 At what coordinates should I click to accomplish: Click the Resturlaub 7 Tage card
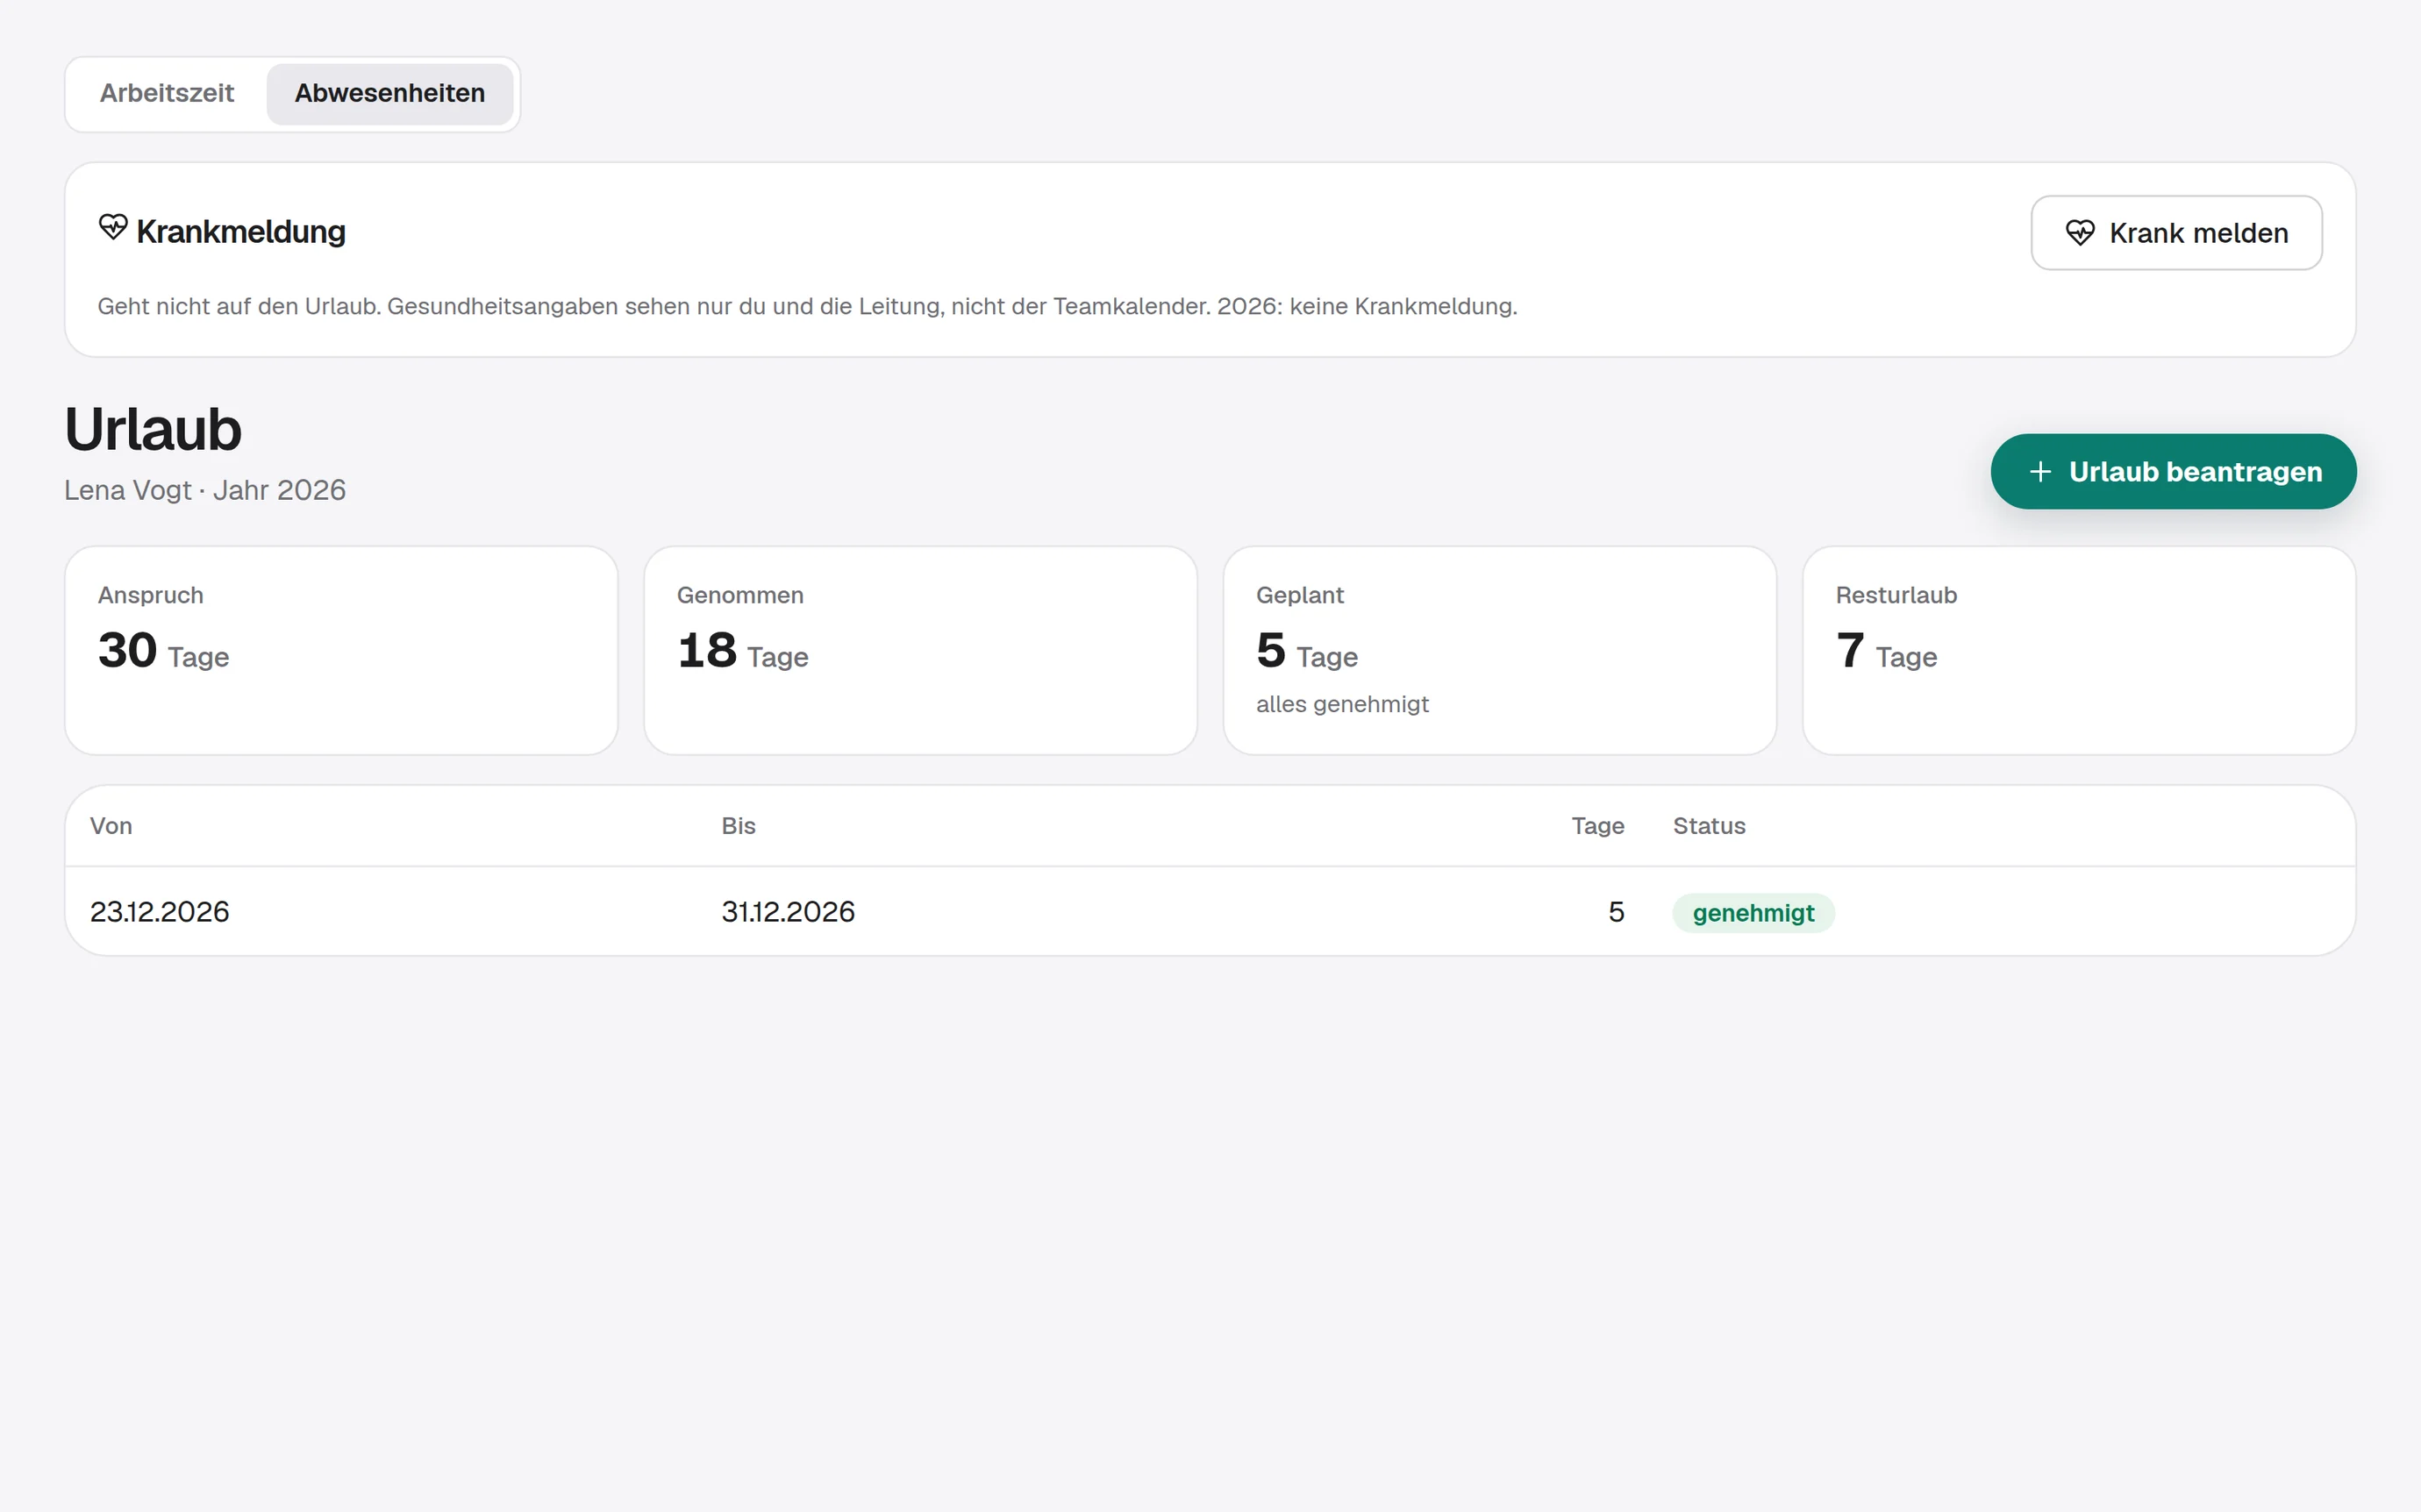pyautogui.click(x=2078, y=651)
